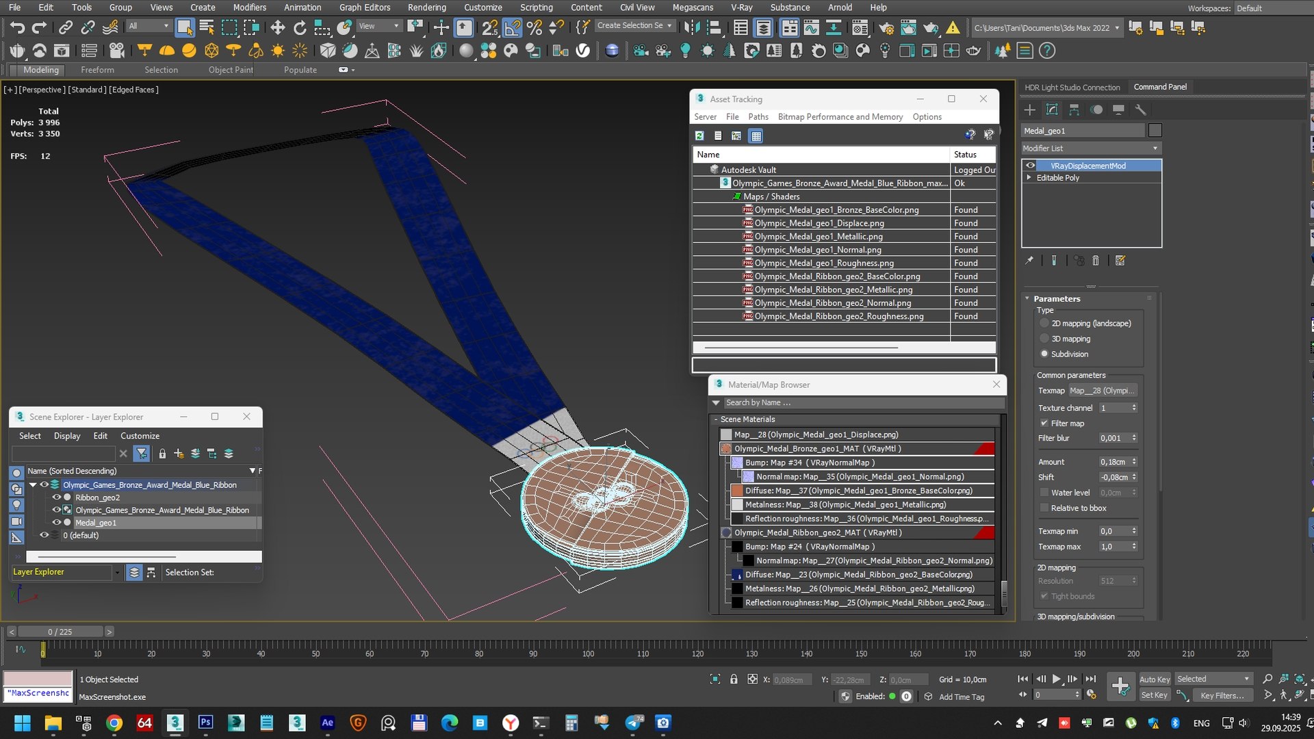This screenshot has width=1314, height=739.
Task: Select the Select and Move tool
Action: (x=277, y=27)
